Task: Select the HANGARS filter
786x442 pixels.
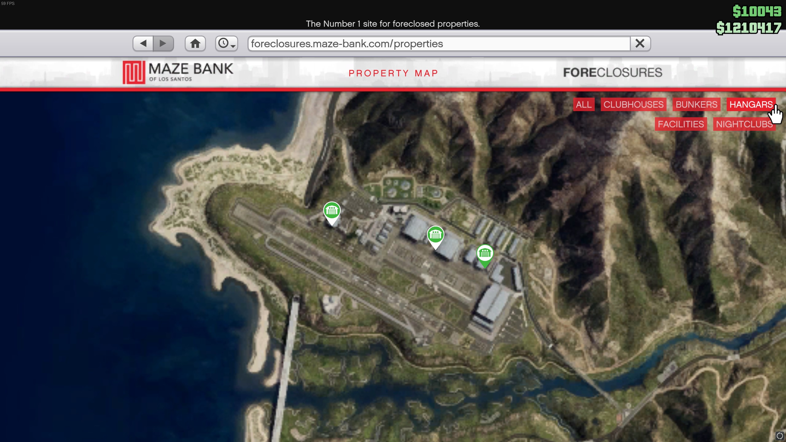Action: [751, 105]
